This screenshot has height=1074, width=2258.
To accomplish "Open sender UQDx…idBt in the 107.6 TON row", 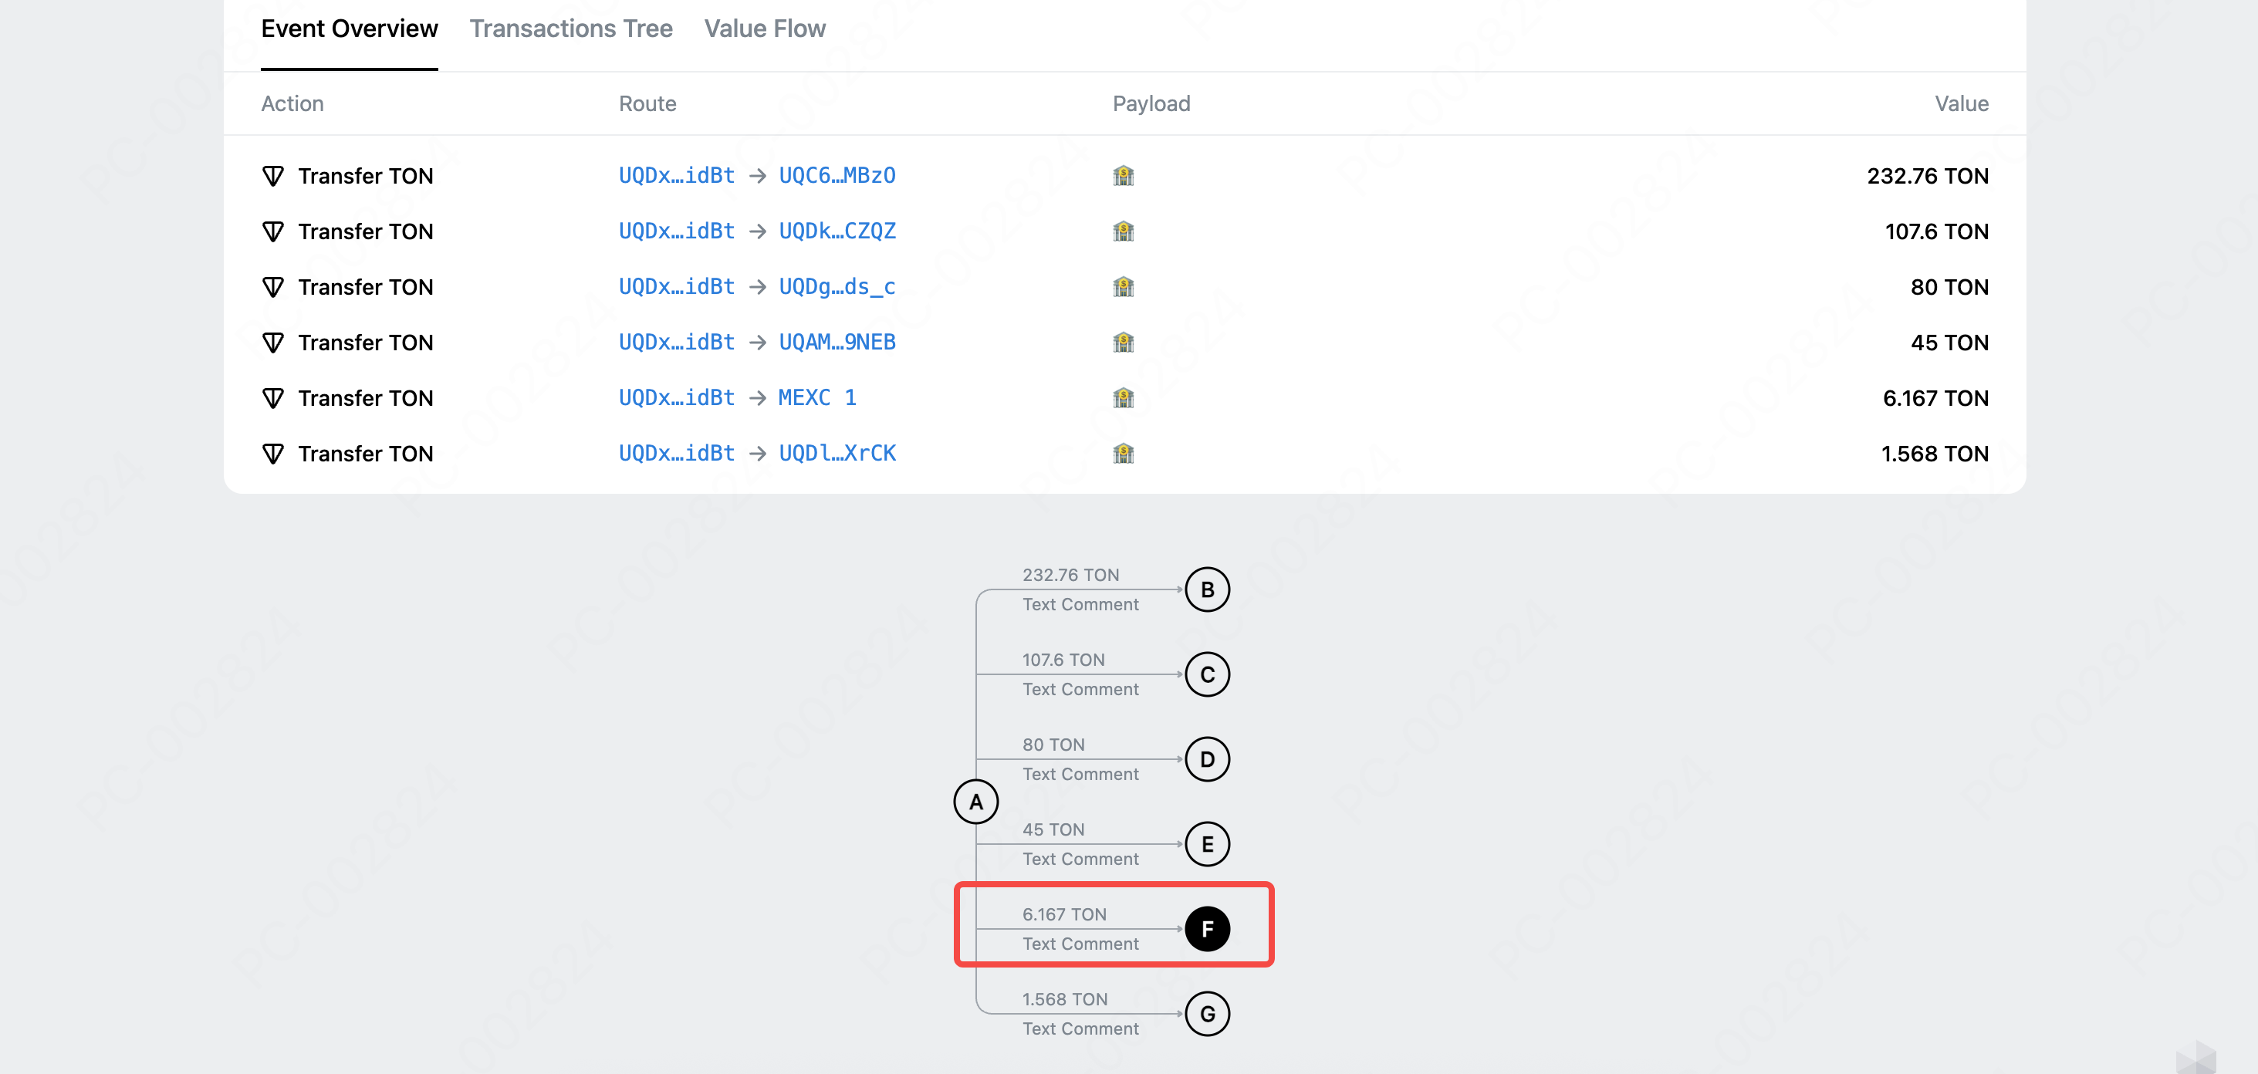I will click(677, 231).
